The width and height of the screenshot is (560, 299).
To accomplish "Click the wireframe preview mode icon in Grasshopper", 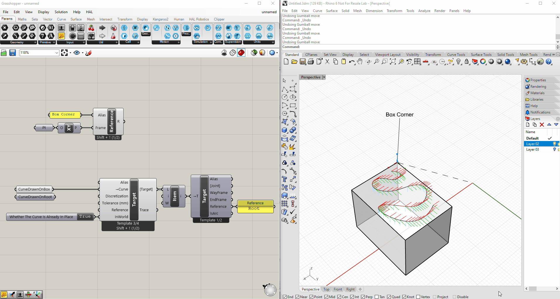I will [x=233, y=53].
